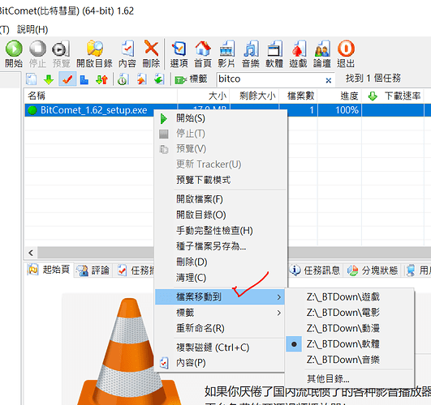
Task: Click the green 開始 start toolbar icon
Action: (x=14, y=49)
